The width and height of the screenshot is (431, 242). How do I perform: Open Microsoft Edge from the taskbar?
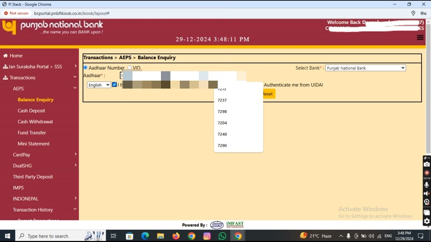pos(145,236)
